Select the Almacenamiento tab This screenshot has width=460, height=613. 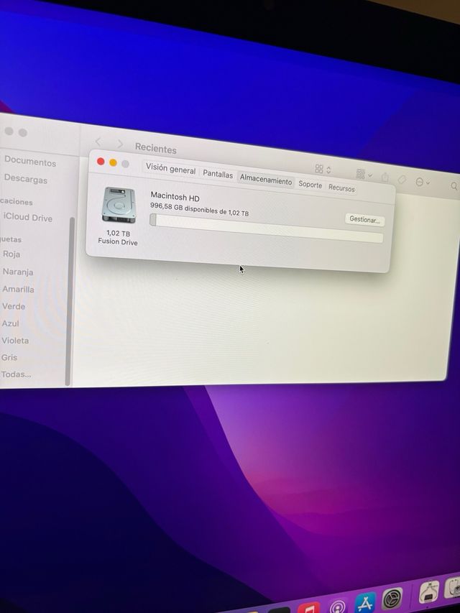[266, 180]
